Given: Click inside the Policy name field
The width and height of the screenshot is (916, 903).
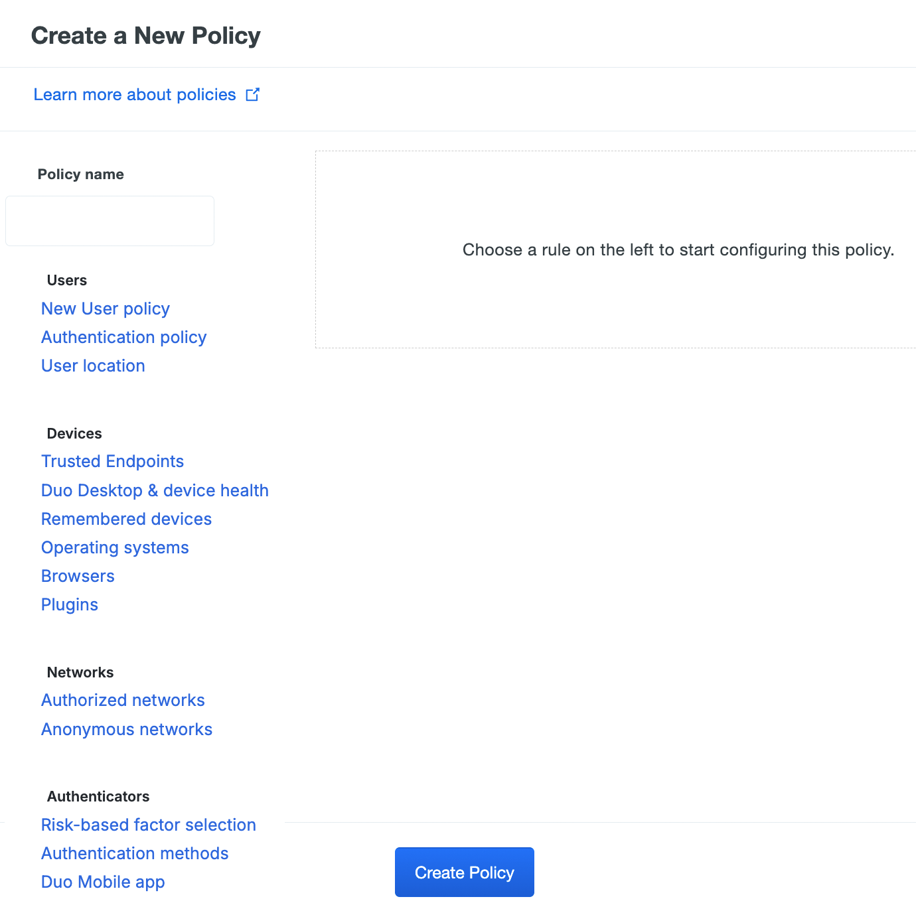Looking at the screenshot, I should 109,220.
